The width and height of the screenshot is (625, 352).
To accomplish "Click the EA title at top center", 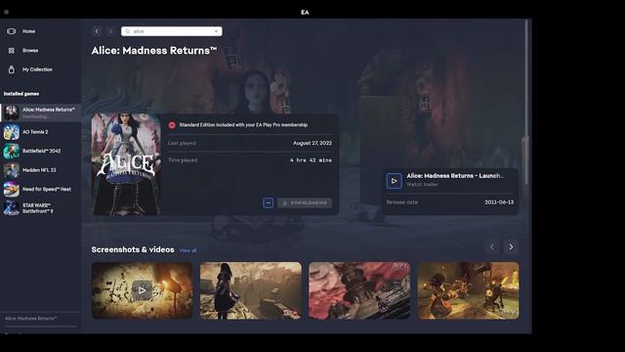I will pos(305,12).
